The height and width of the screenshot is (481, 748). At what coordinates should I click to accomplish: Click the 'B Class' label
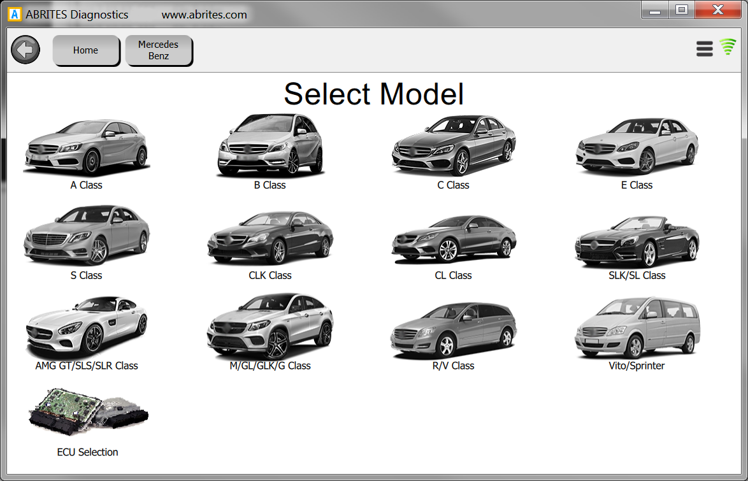pyautogui.click(x=270, y=185)
